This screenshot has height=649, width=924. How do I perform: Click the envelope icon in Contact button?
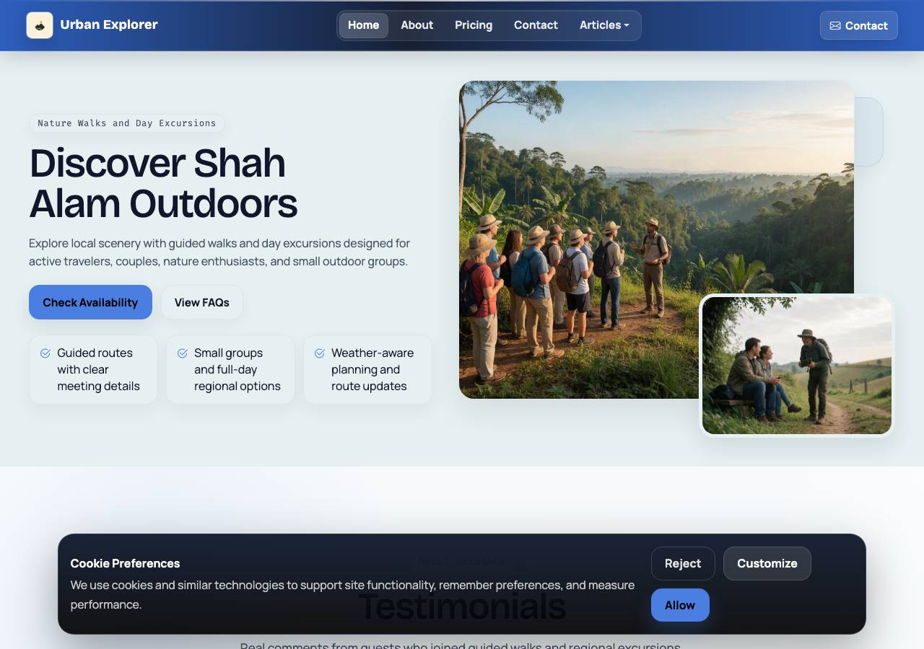tap(835, 25)
